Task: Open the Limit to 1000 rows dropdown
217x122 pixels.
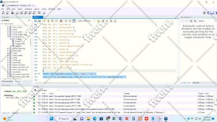Action: coord(86,21)
